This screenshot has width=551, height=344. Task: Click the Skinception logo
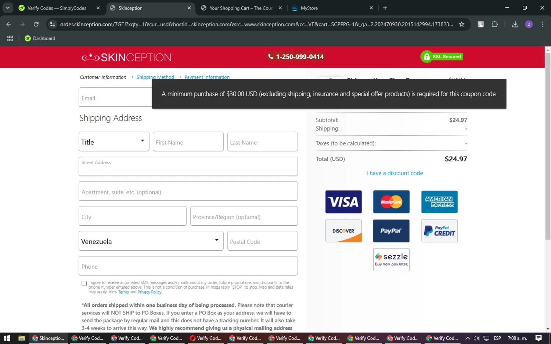pos(127,57)
